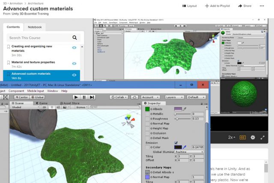Toggle Pivot Center button in Unity

click(22, 97)
